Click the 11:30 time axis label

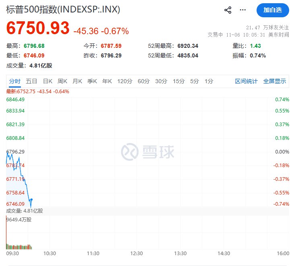[93, 254]
